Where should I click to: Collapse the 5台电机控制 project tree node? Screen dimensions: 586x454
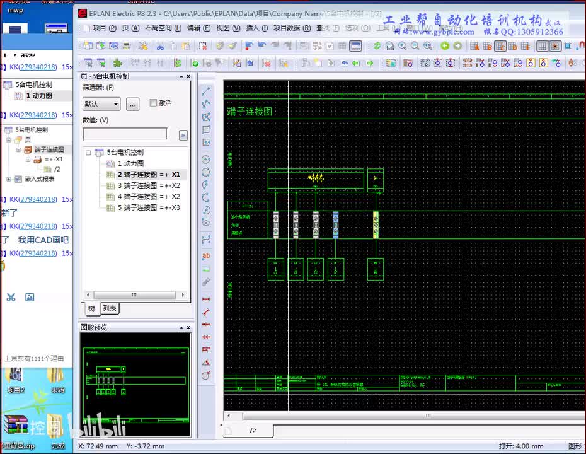88,153
